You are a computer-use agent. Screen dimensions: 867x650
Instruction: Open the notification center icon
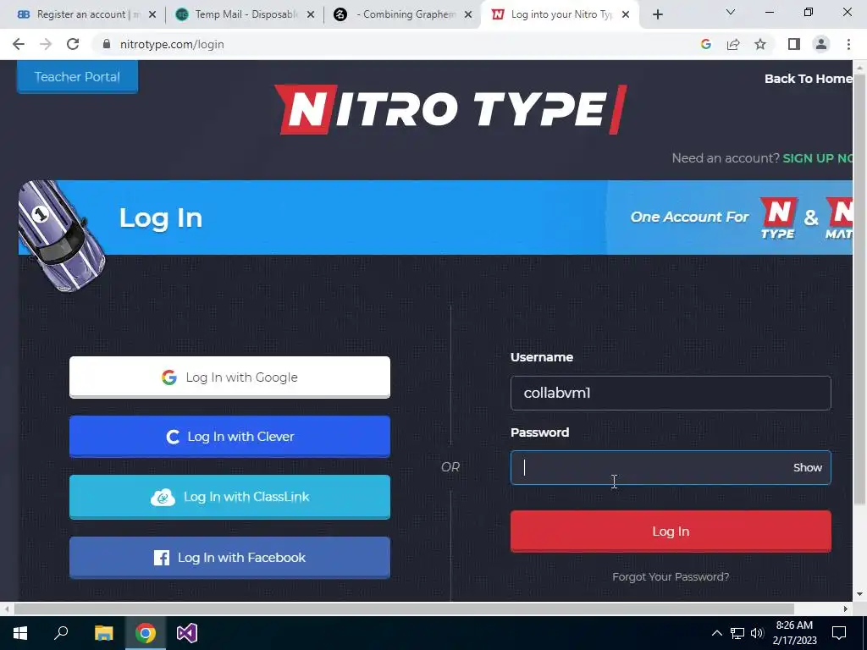[839, 633]
